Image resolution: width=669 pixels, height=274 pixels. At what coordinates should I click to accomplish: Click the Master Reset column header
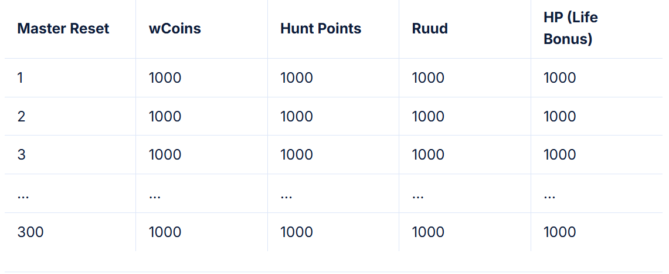(x=63, y=29)
